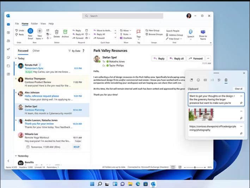
Task: Open the Tags flag menu
Action: pos(138,34)
